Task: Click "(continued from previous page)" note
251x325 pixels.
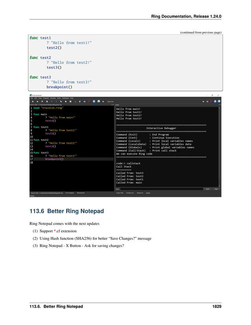Action: tap(201, 32)
